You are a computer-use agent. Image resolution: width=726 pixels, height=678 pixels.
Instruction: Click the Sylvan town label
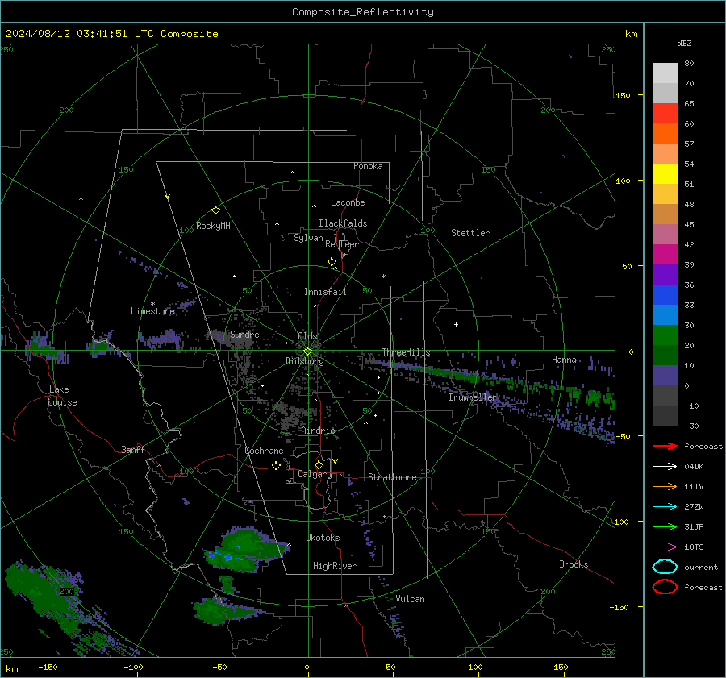point(308,238)
